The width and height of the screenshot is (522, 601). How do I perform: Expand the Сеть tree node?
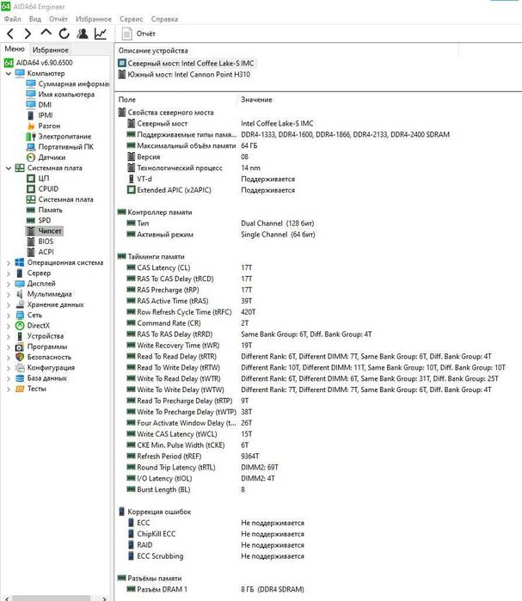point(9,315)
